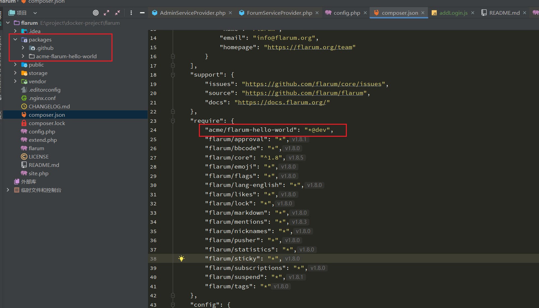Switch to the config.php tab
539x308 pixels.
347,13
